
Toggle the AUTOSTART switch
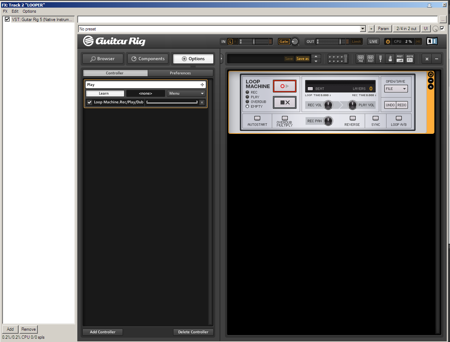(257, 118)
